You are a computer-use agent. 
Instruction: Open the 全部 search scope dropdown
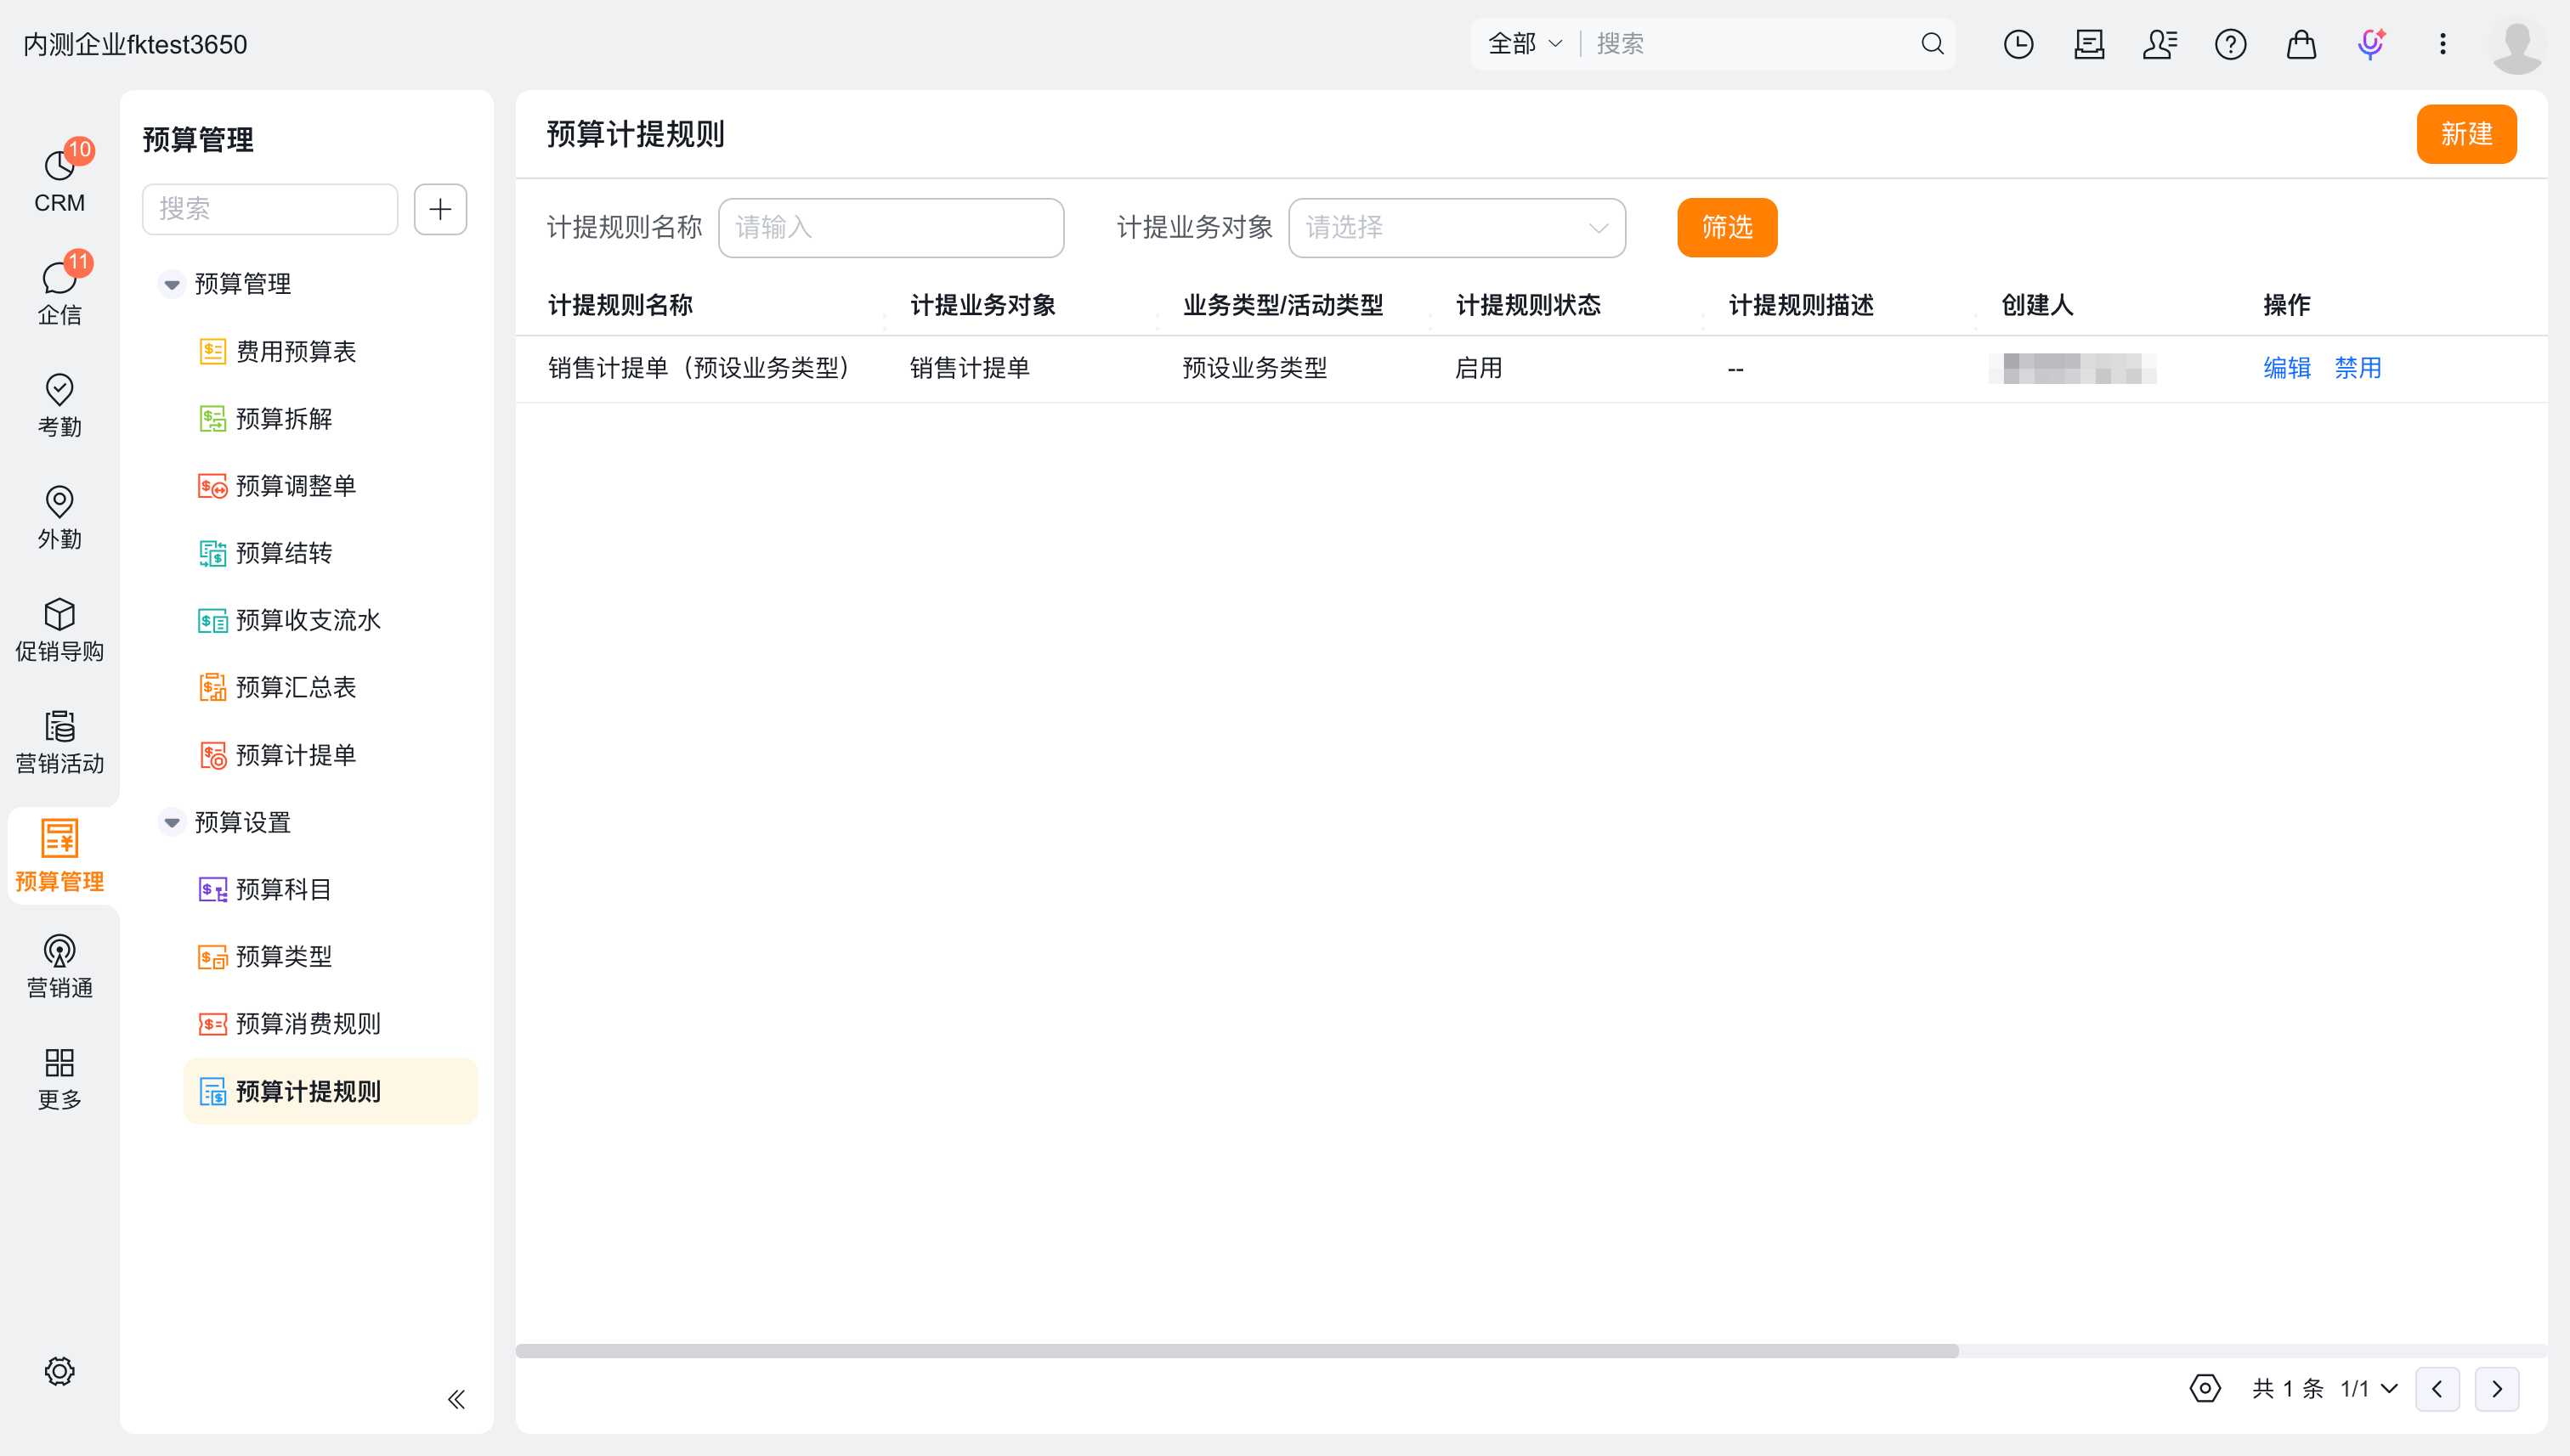(x=1525, y=44)
